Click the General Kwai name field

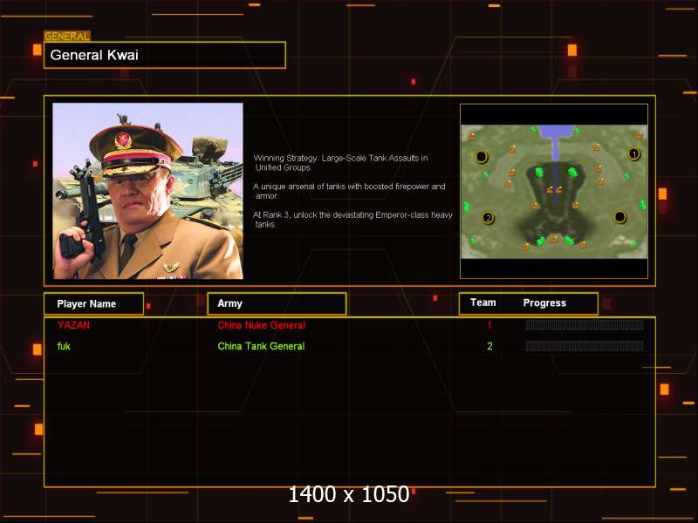[164, 55]
